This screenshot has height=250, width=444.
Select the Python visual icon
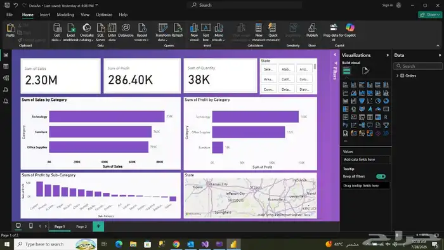pyautogui.click(x=346, y=125)
